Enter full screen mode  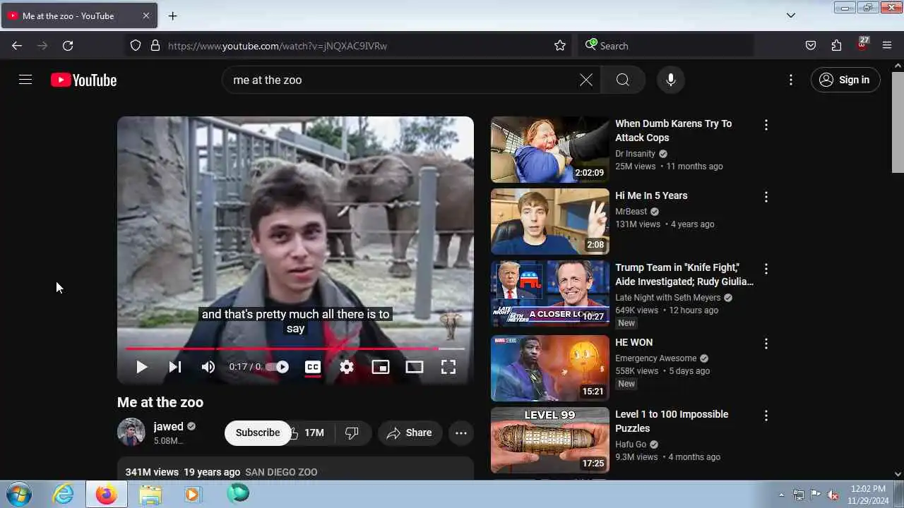click(448, 367)
